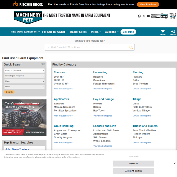
Task: Open the Planting category
Action: coord(138,72)
